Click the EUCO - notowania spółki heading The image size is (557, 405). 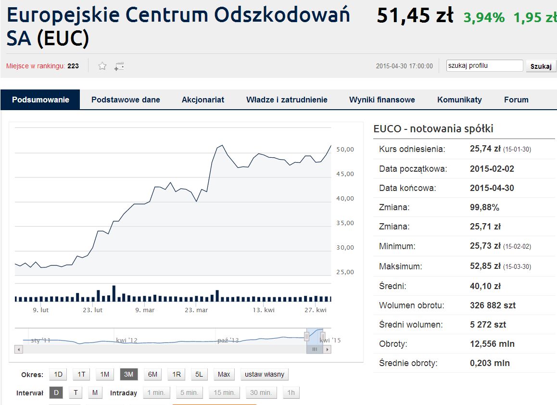click(433, 128)
